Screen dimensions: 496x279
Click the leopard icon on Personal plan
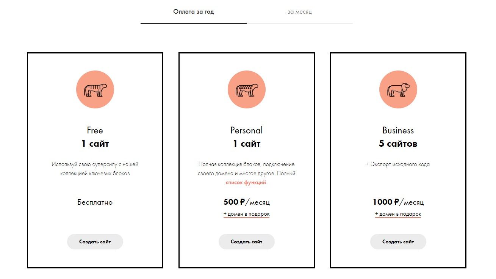pos(247,89)
